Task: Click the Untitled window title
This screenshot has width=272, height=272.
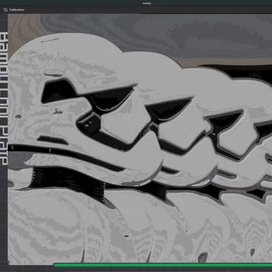Action: [147, 3]
